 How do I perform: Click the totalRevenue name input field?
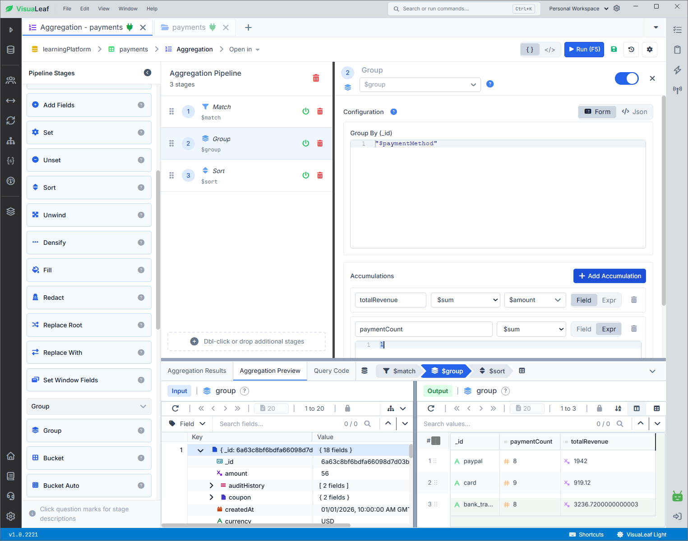[390, 300]
